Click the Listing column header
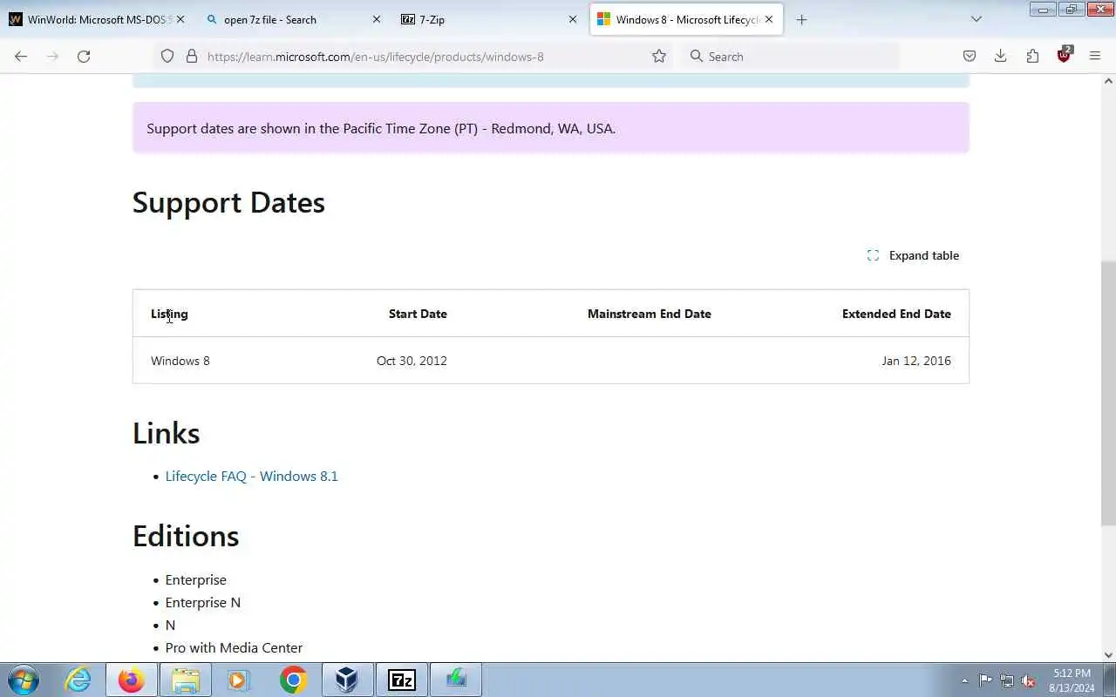Image resolution: width=1116 pixels, height=697 pixels. tap(169, 314)
